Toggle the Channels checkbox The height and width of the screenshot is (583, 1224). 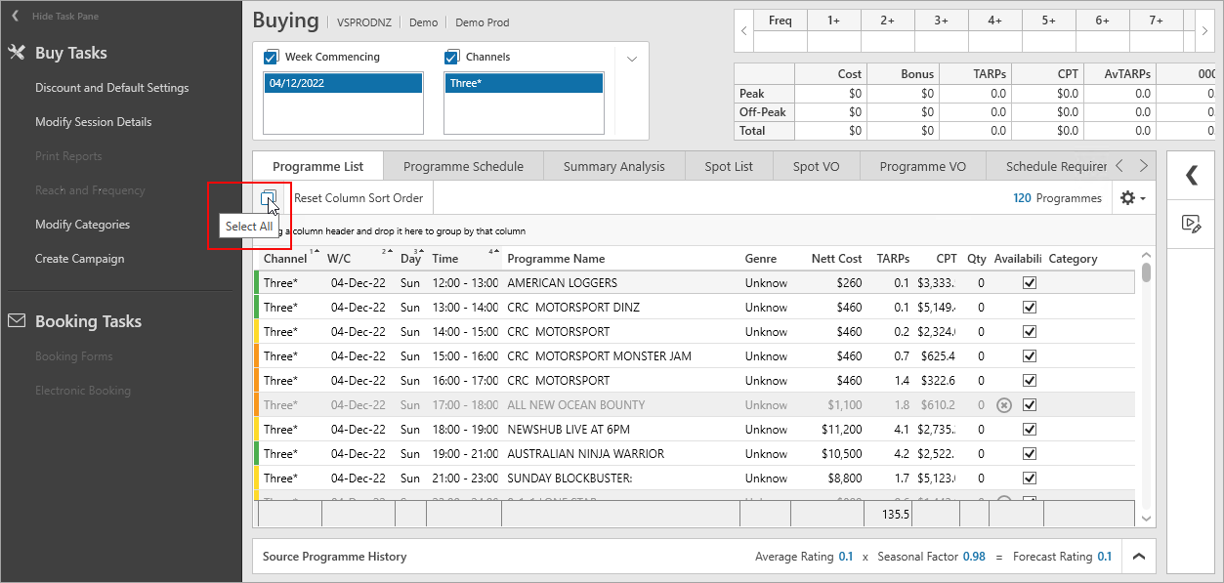(451, 57)
